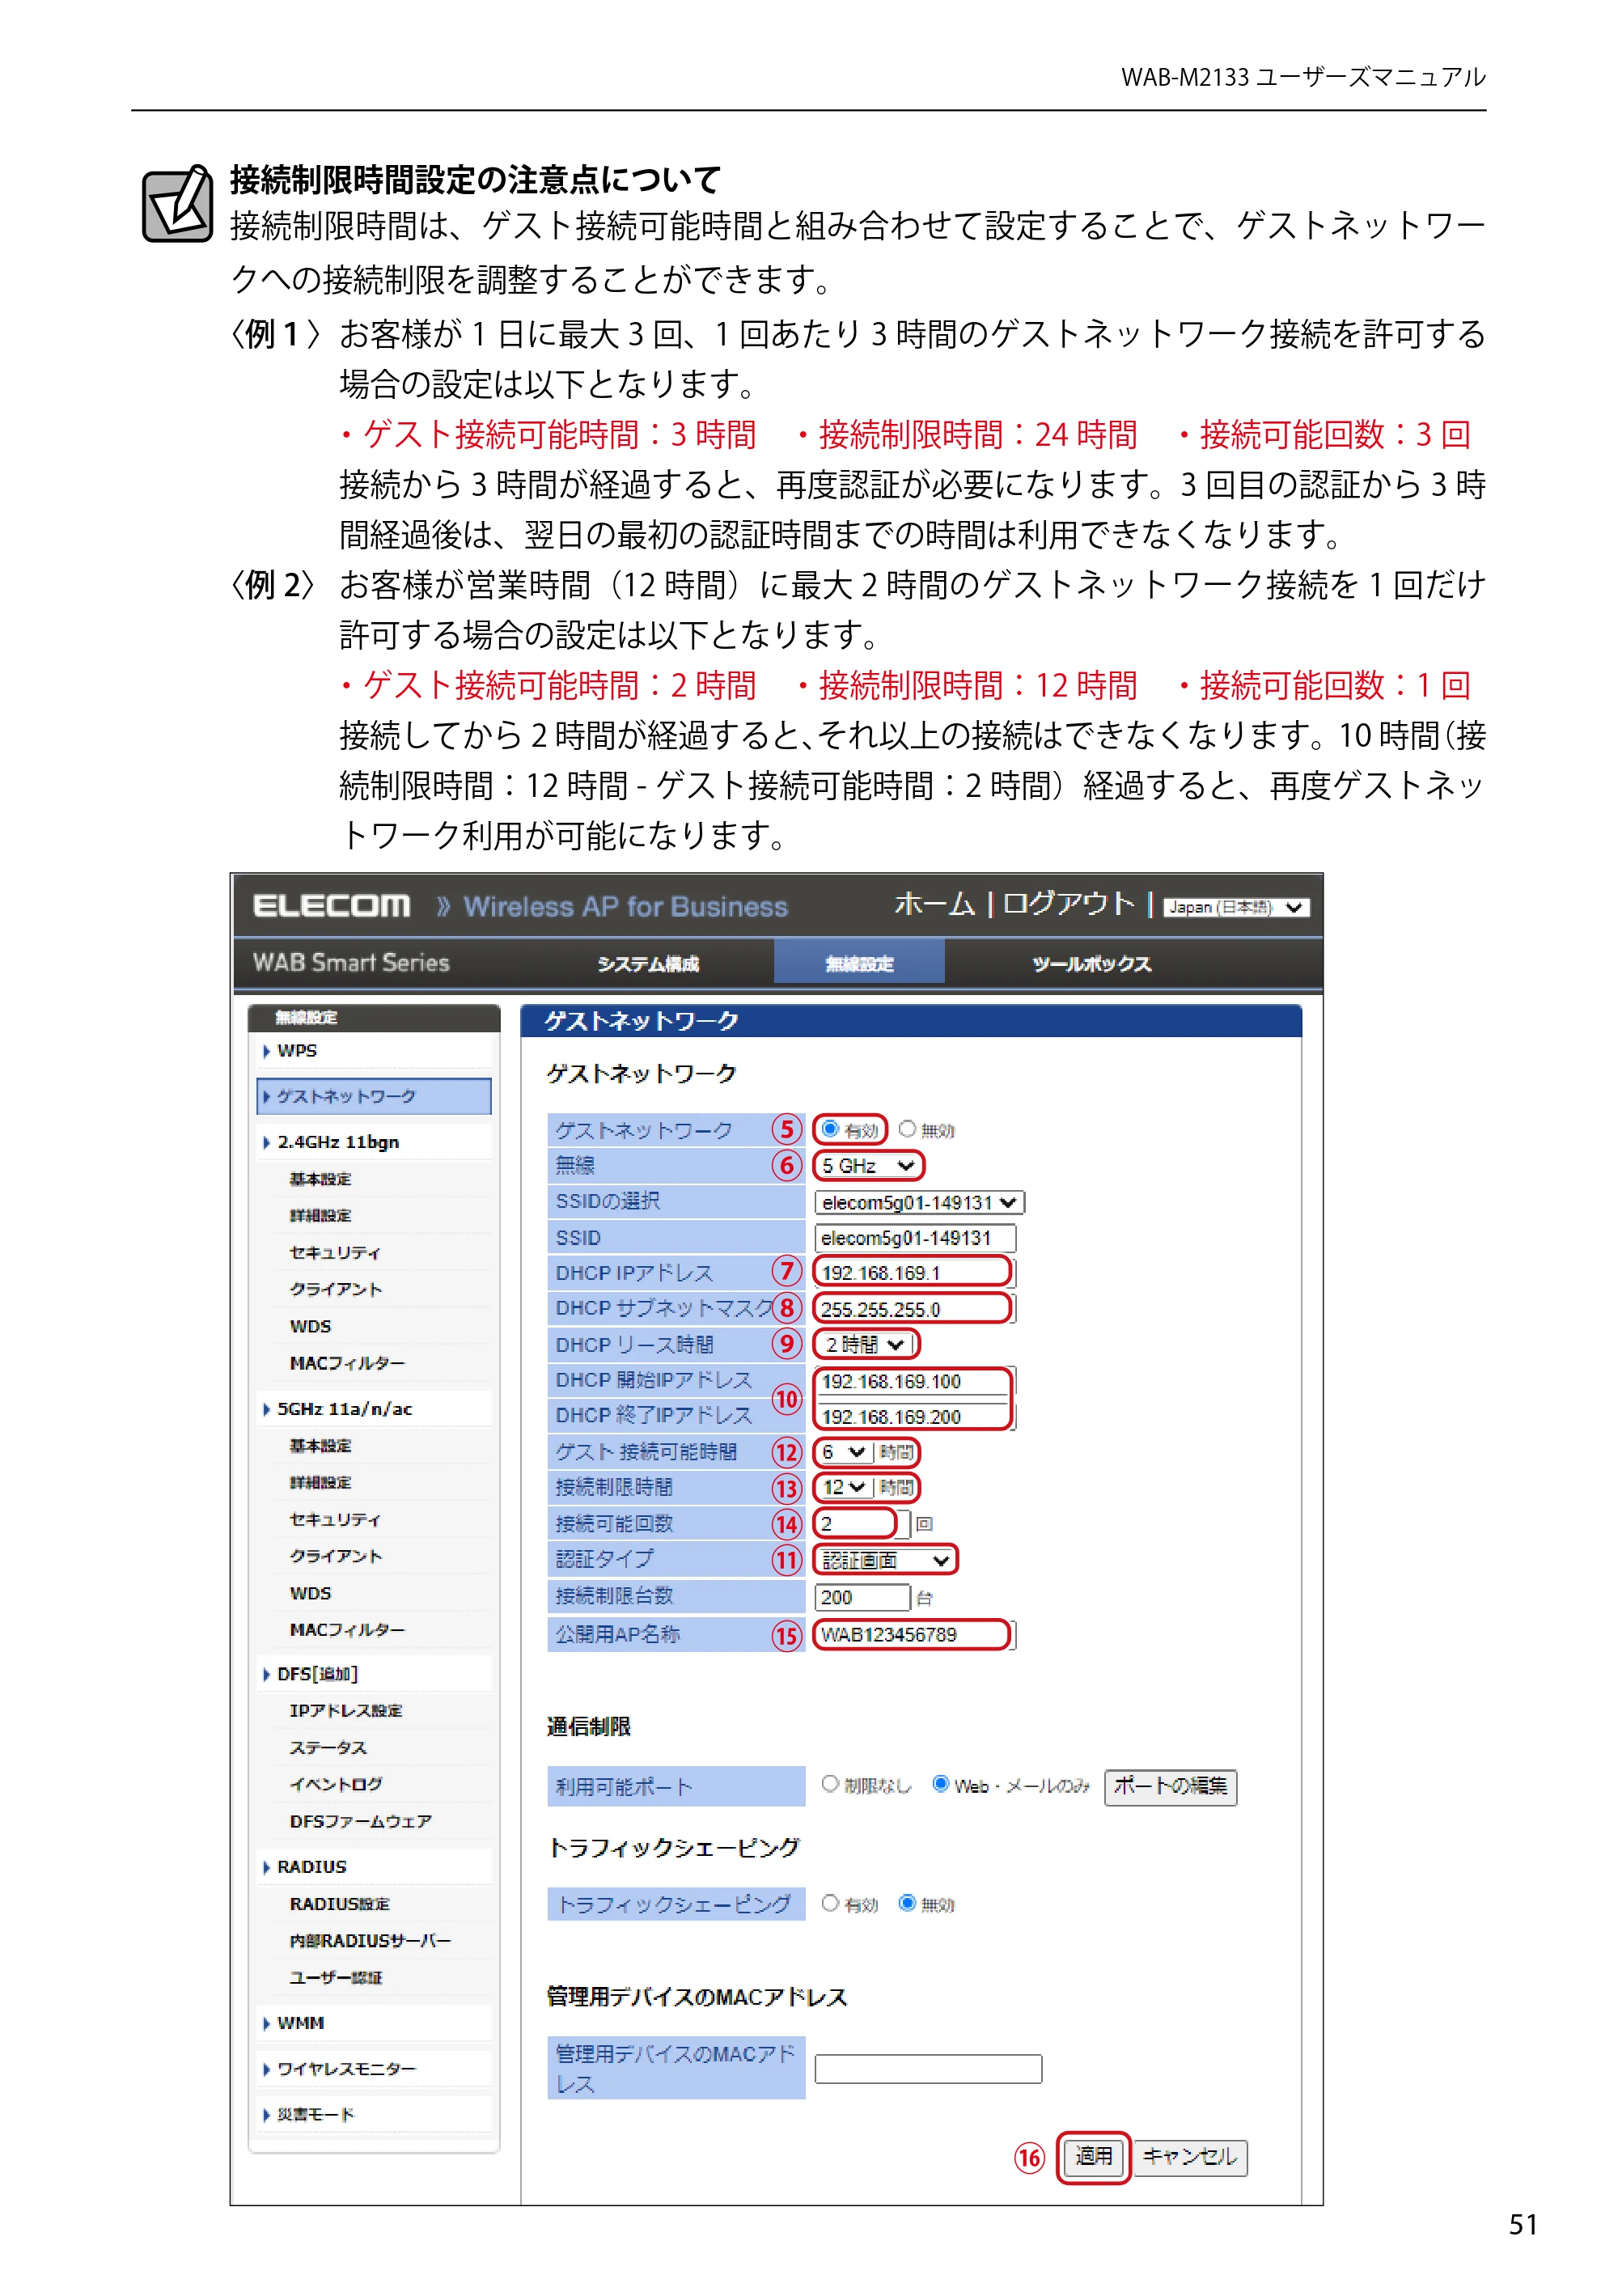Open the 認証タイプ dropdown
Screen dimensions: 1618x2296
[x=884, y=1560]
